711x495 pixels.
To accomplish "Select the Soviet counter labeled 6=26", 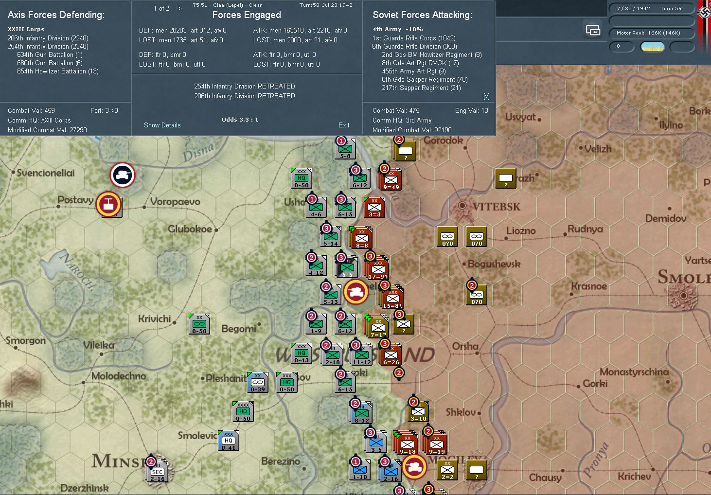I will coord(391,354).
